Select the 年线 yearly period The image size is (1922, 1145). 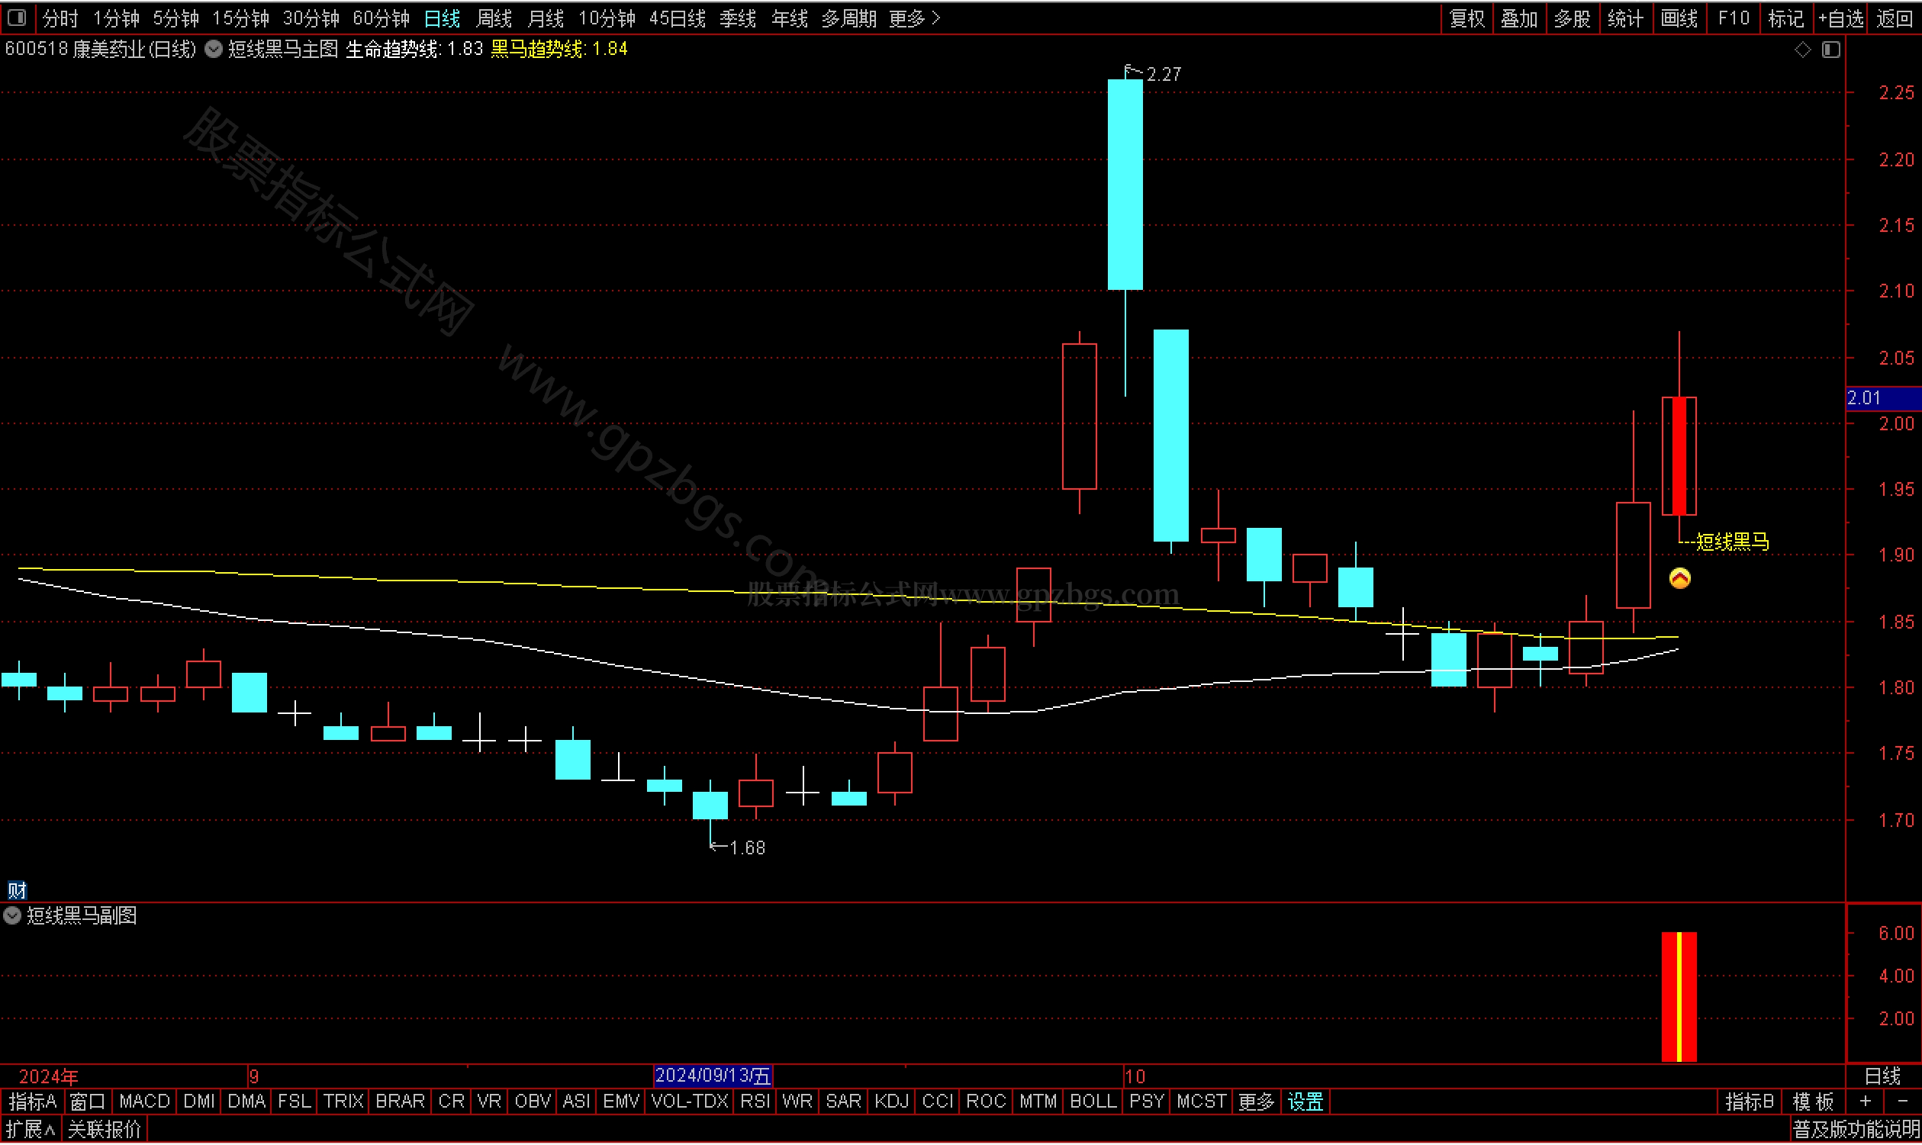[x=789, y=18]
